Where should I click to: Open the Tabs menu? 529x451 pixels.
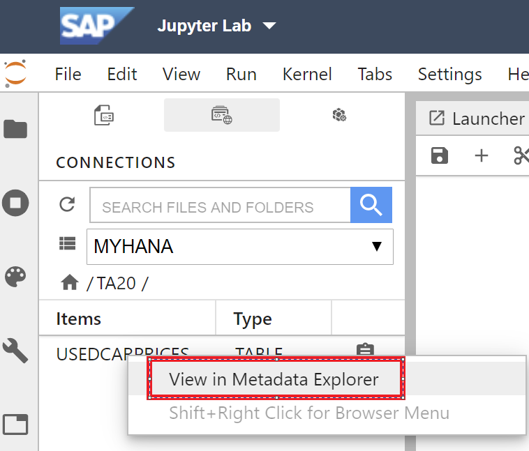coord(375,74)
